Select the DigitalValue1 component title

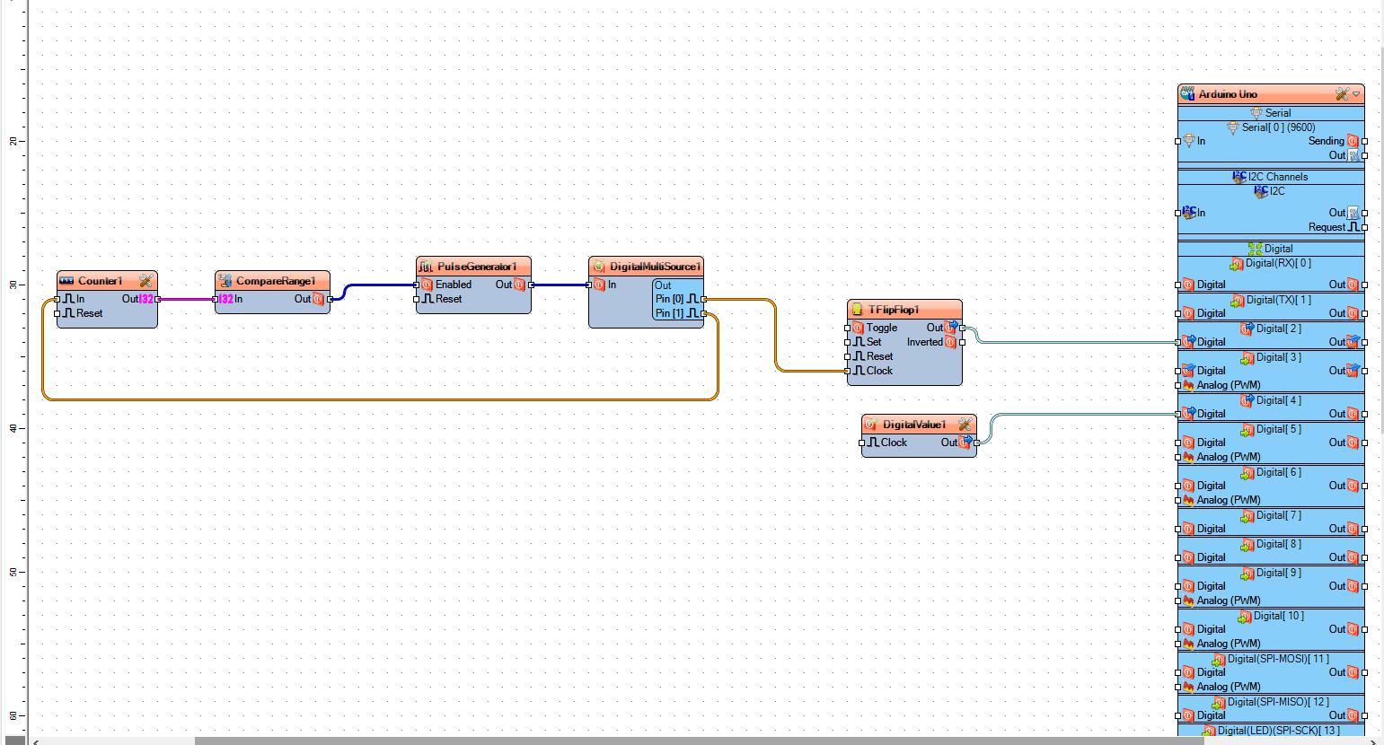click(914, 425)
